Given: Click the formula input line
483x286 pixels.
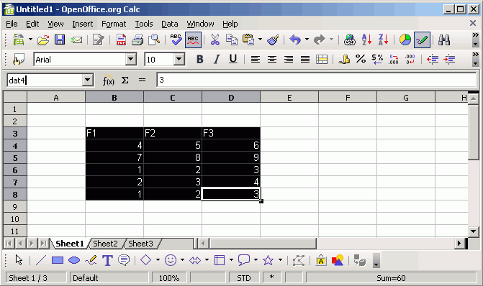Looking at the screenshot, I should [x=317, y=80].
